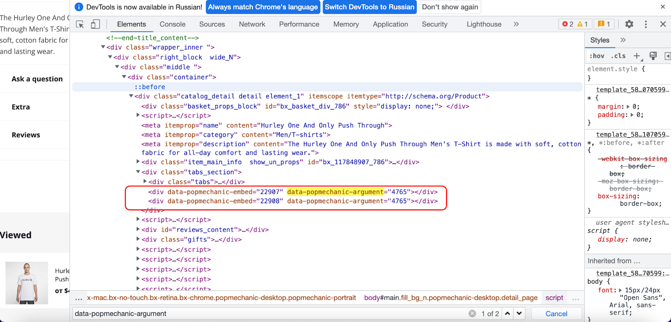
Task: Open the Application tab
Action: (390, 24)
